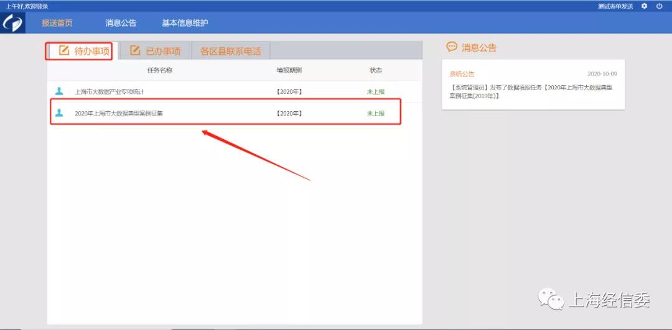The image size is (672, 330).
Task: Go to 消息公告 in the top navigation
Action: pyautogui.click(x=121, y=23)
